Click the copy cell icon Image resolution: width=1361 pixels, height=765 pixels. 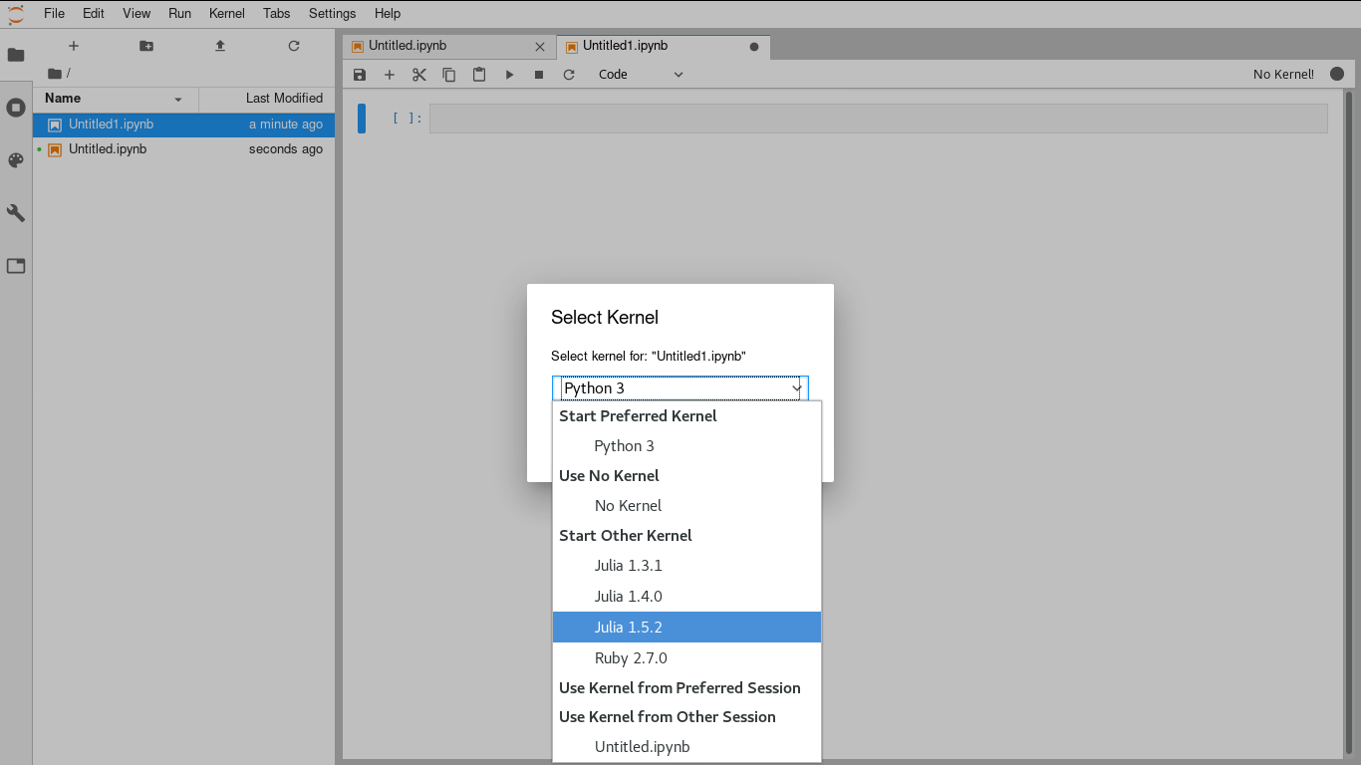tap(449, 75)
